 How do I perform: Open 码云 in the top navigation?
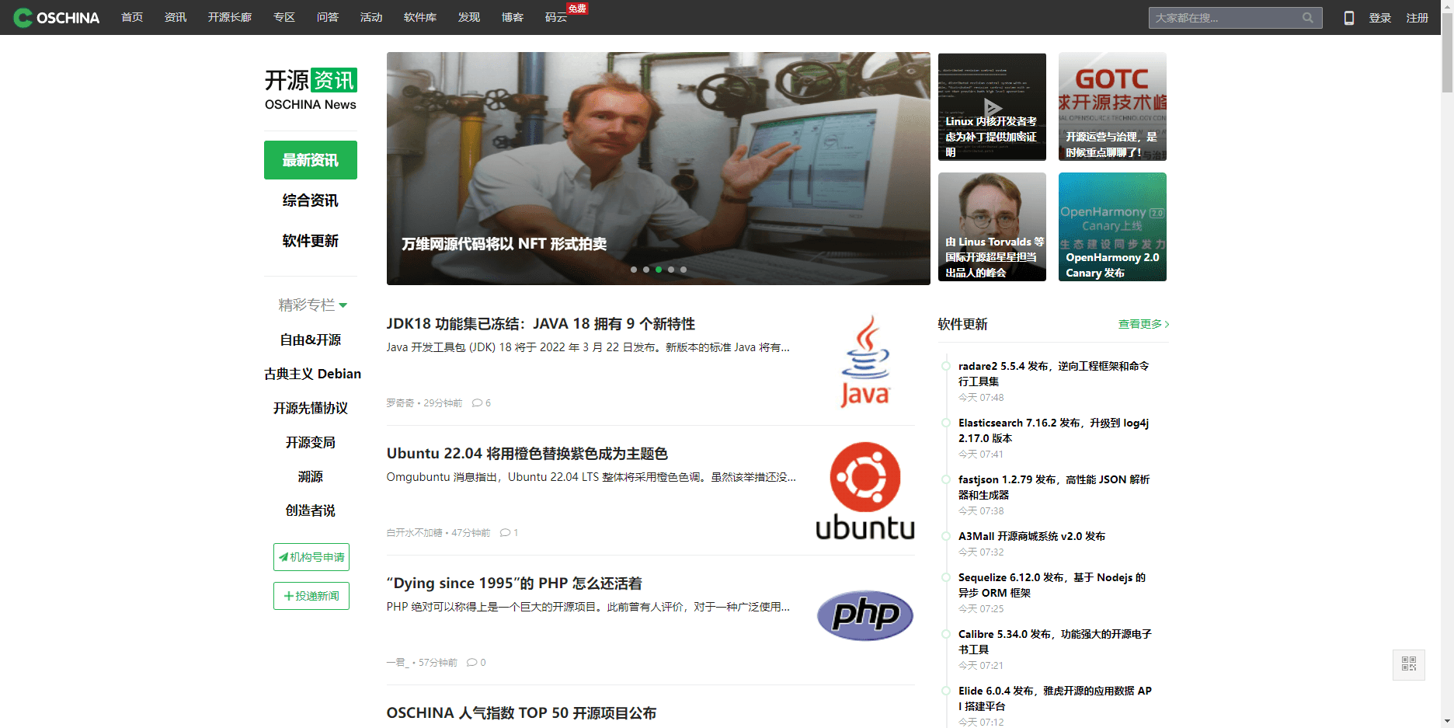(x=556, y=17)
